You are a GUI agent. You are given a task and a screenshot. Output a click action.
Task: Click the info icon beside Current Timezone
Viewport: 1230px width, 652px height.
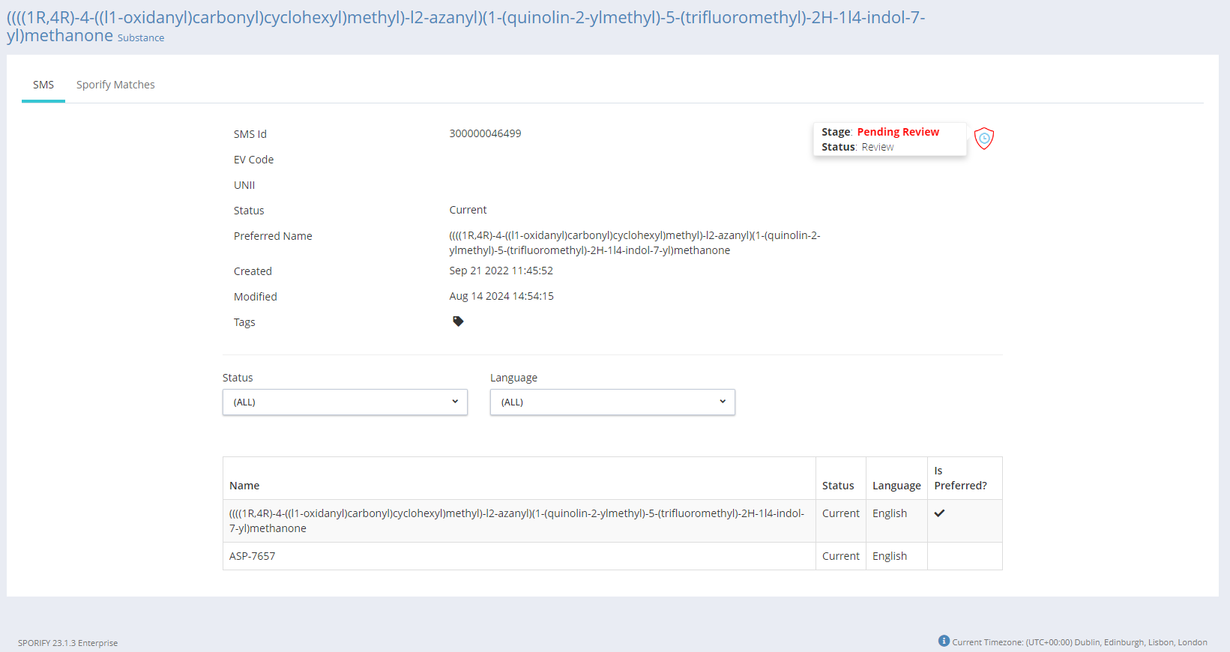click(x=944, y=641)
